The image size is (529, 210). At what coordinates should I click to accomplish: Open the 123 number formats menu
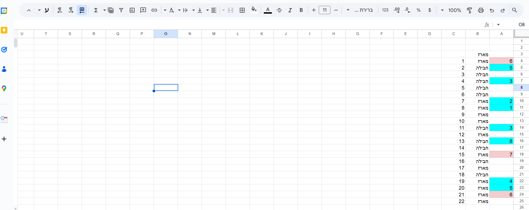(x=385, y=10)
